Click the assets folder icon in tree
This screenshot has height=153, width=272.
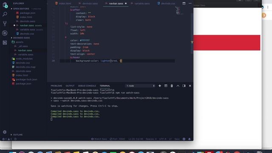13,42
